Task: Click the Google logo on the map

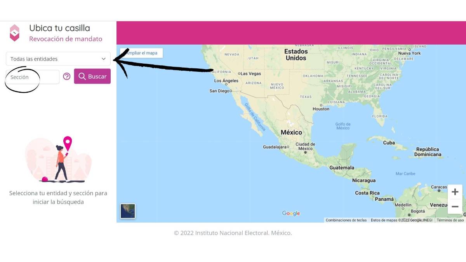Action: [291, 213]
